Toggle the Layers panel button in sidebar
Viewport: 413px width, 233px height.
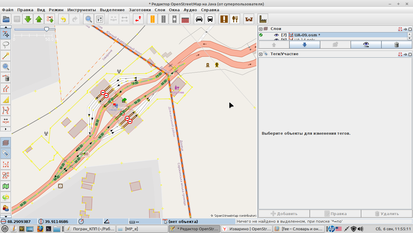(6, 142)
